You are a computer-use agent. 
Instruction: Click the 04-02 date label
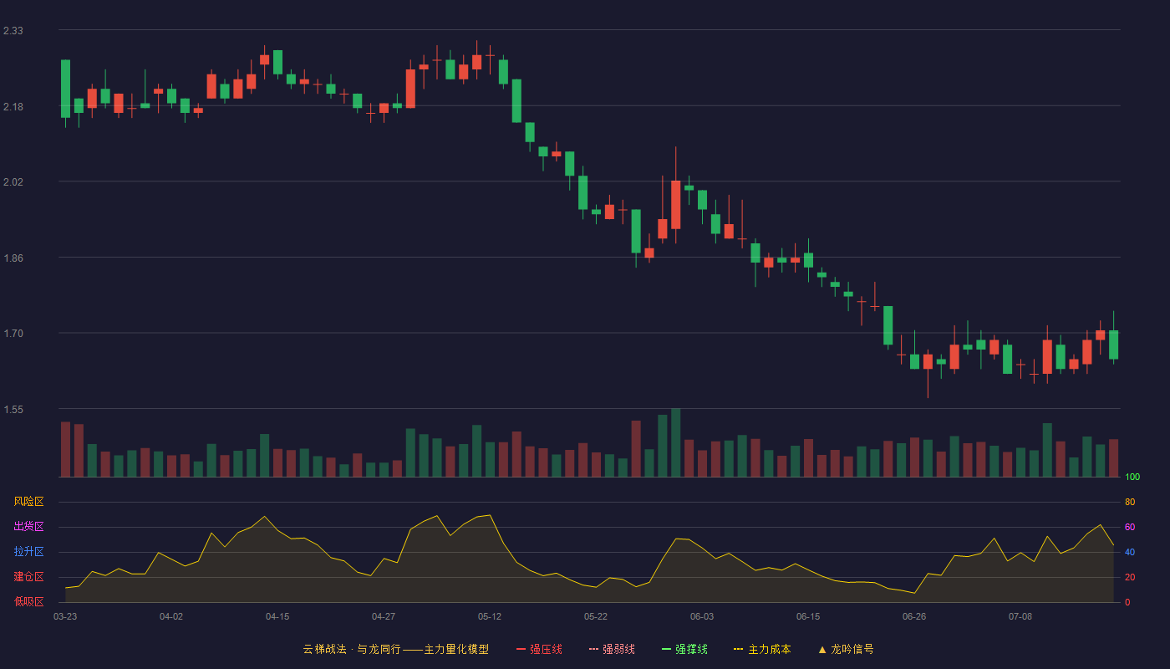pyautogui.click(x=171, y=616)
